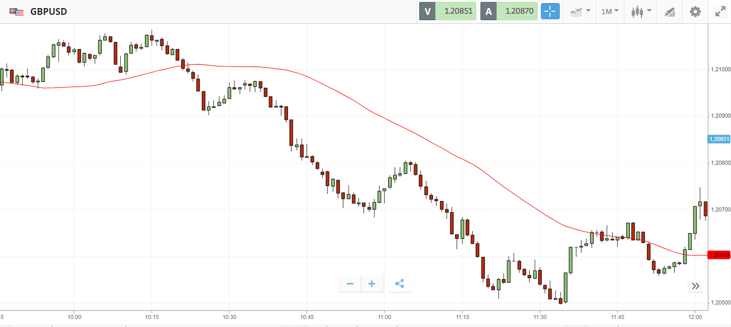
Task: Open the drawing tools pencil icon
Action: (669, 12)
